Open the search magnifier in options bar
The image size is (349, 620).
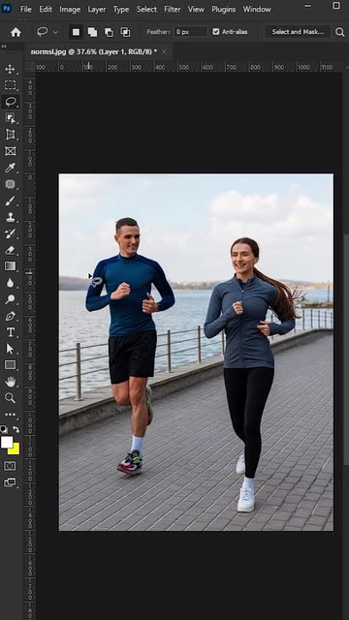(340, 32)
